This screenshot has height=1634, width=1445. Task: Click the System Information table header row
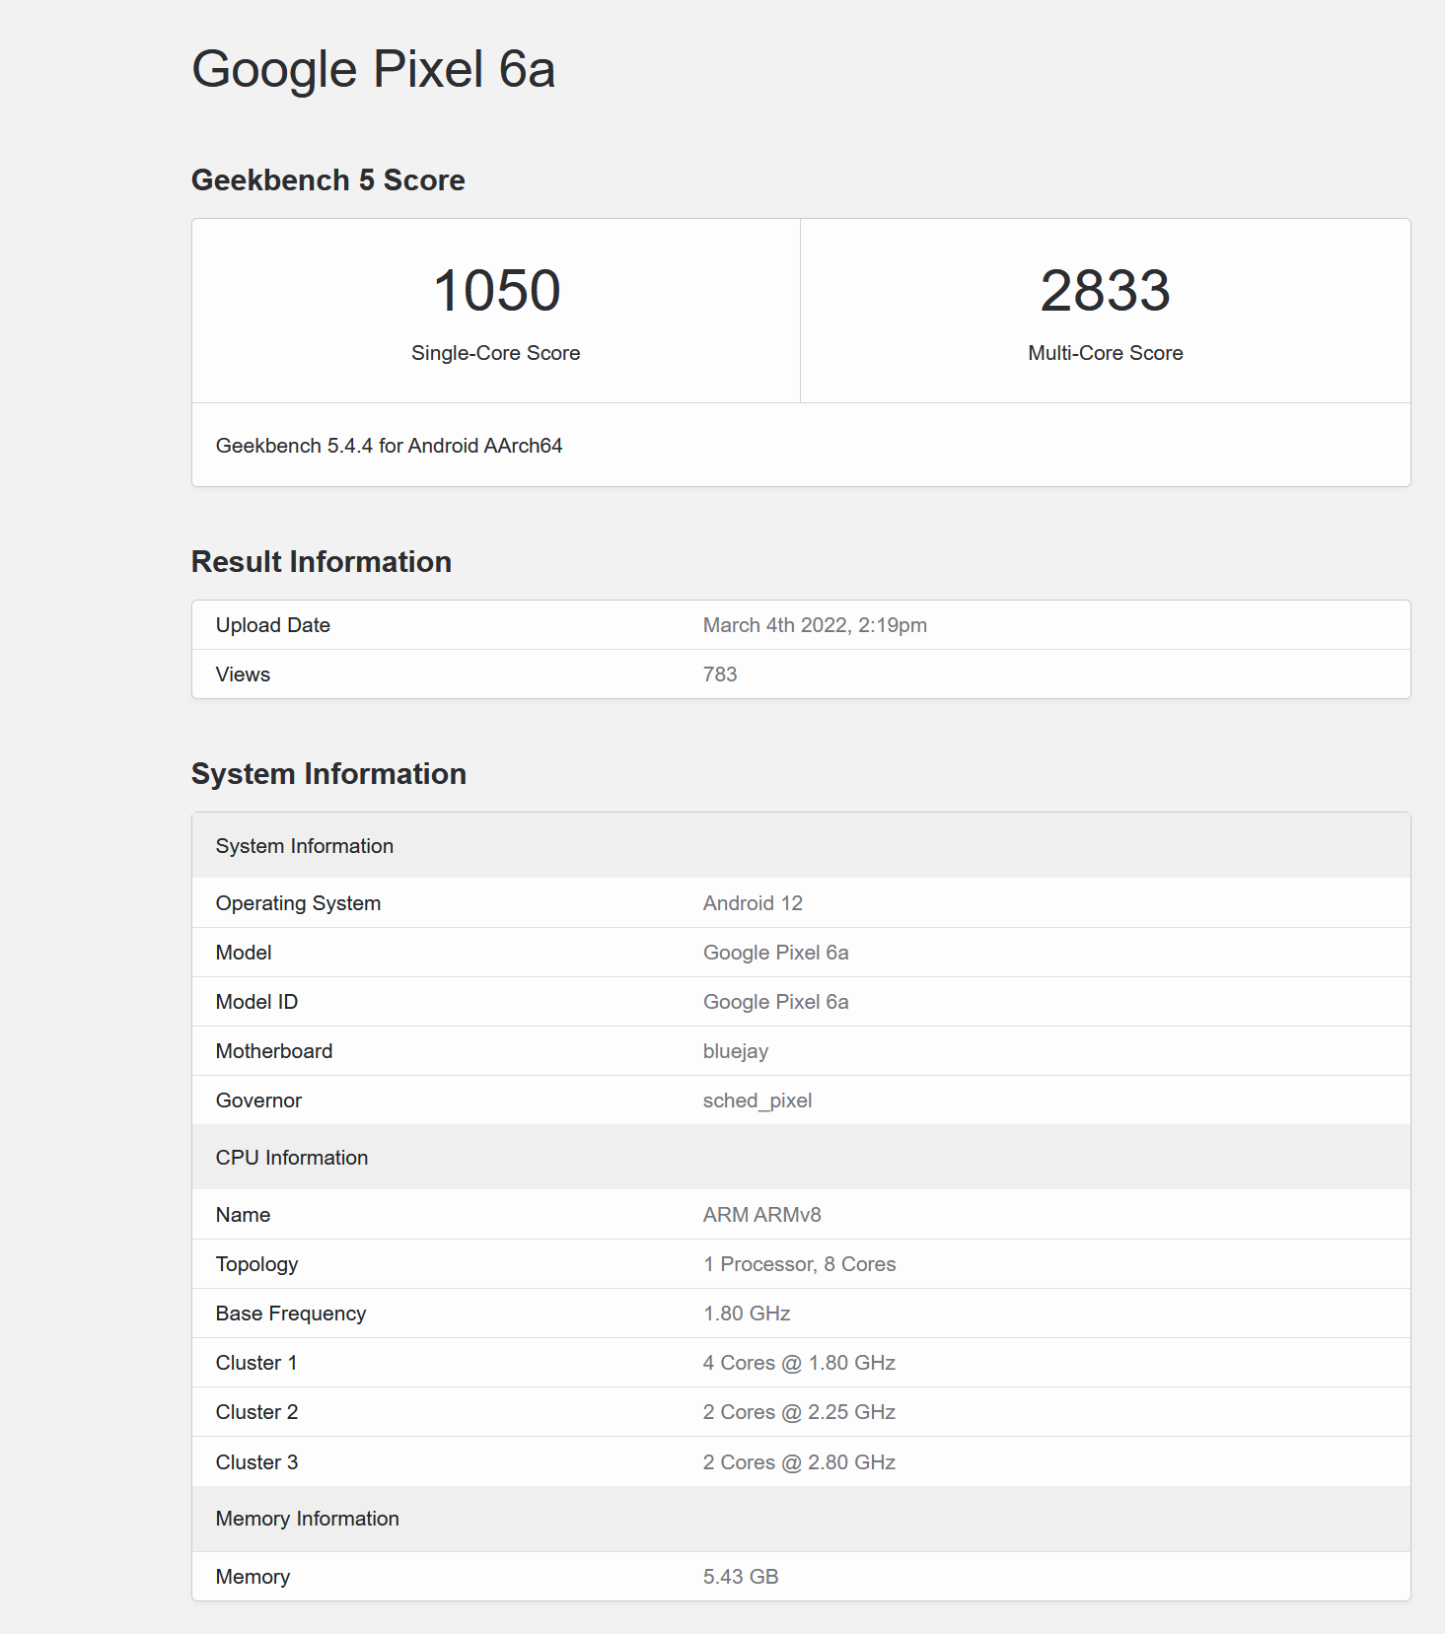801,846
